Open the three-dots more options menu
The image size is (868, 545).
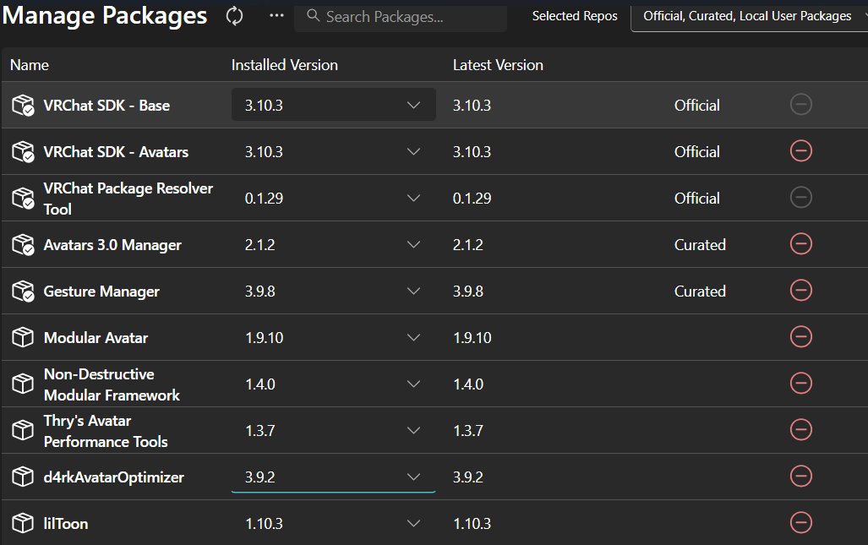point(276,15)
